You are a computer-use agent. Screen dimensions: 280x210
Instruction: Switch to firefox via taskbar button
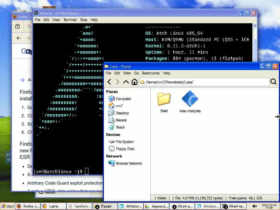click(x=28, y=206)
